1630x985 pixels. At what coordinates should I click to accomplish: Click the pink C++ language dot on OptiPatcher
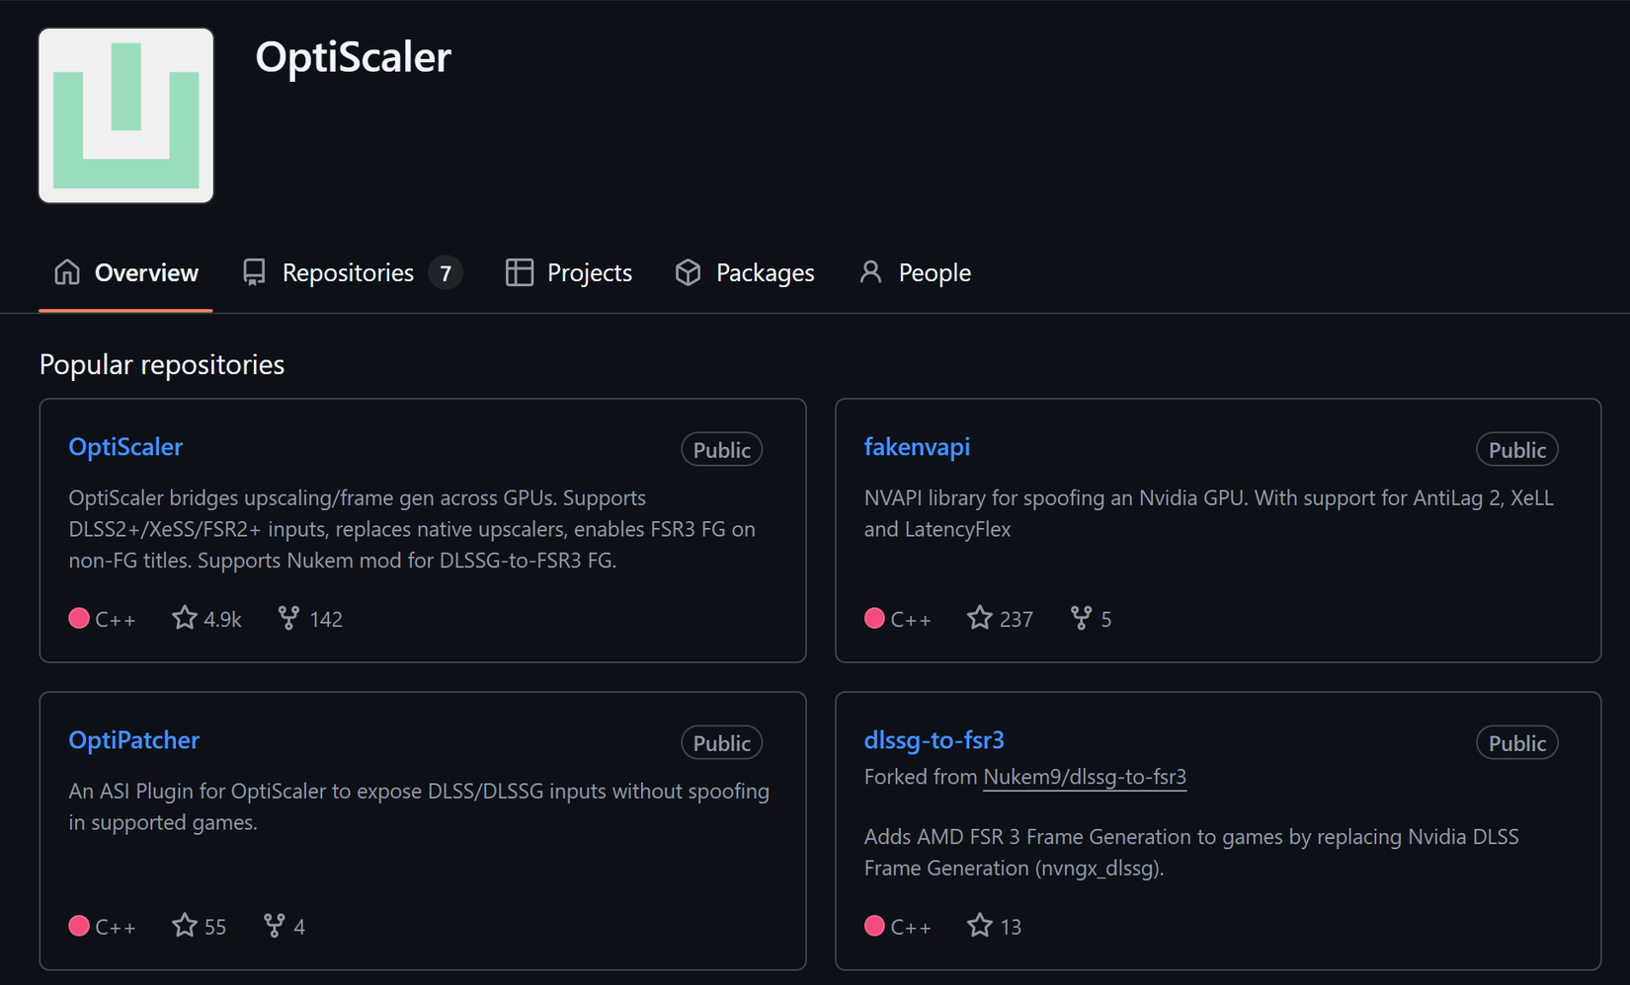[79, 925]
